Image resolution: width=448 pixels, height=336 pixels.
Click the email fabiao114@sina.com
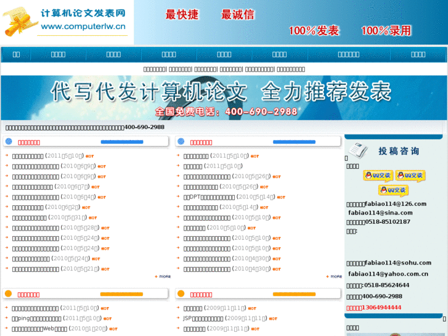(x=380, y=213)
